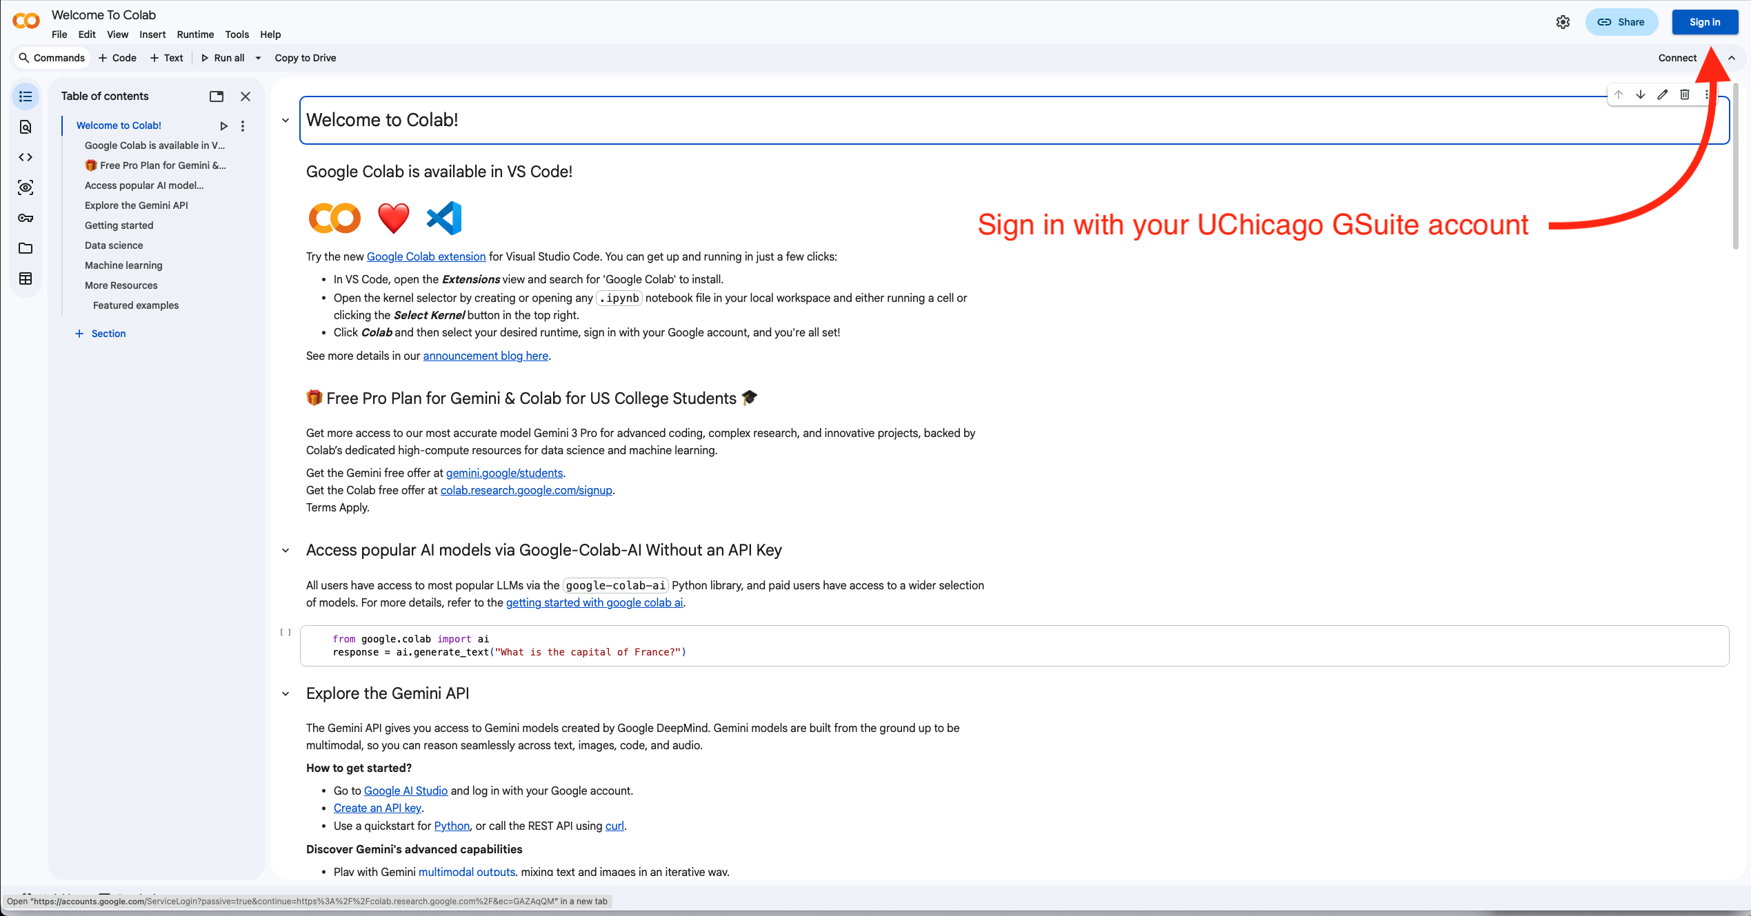Open the Google Colab extension link
The height and width of the screenshot is (916, 1751).
coord(426,256)
